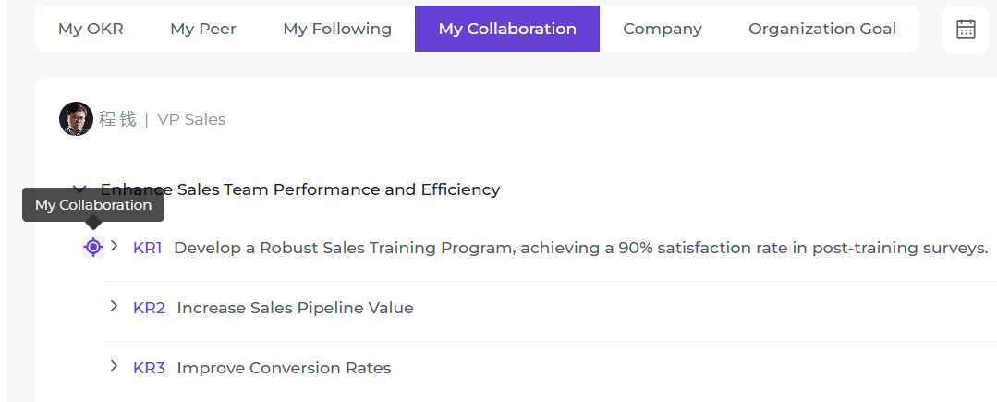Open the calendar date picker icon
Viewport: 997px width, 402px height.
point(966,29)
